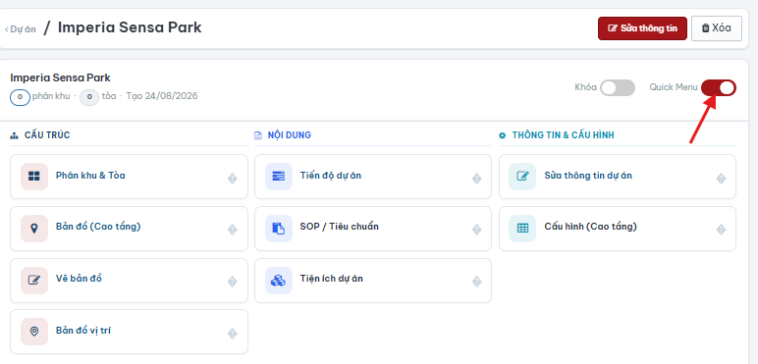
Task: Click the Sửa thông tin dự án pencil icon
Action: 522,177
